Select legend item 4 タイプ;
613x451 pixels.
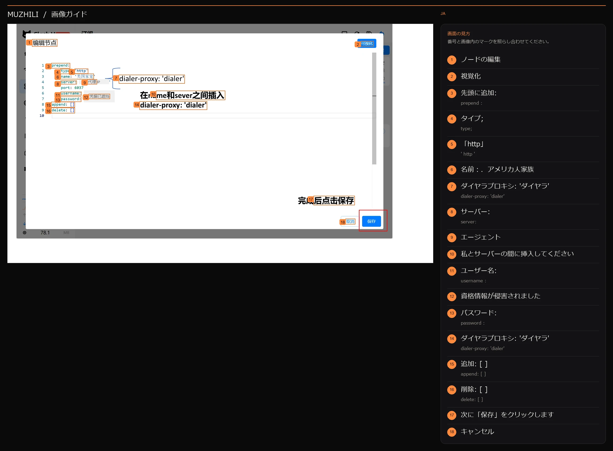[x=523, y=124]
